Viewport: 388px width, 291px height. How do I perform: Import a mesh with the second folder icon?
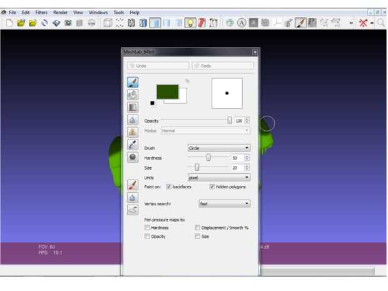click(x=33, y=23)
